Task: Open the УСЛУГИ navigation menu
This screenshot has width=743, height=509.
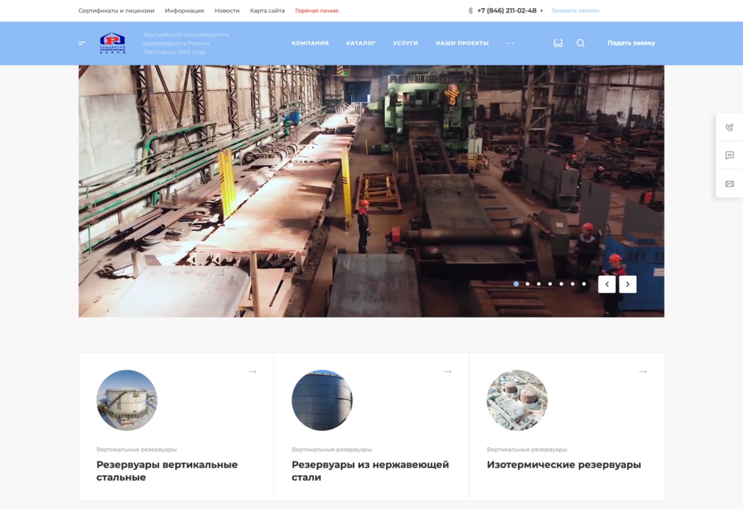Action: coord(405,43)
